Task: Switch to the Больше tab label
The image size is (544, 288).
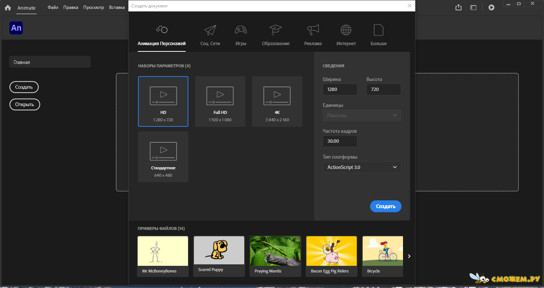Action: (x=379, y=44)
